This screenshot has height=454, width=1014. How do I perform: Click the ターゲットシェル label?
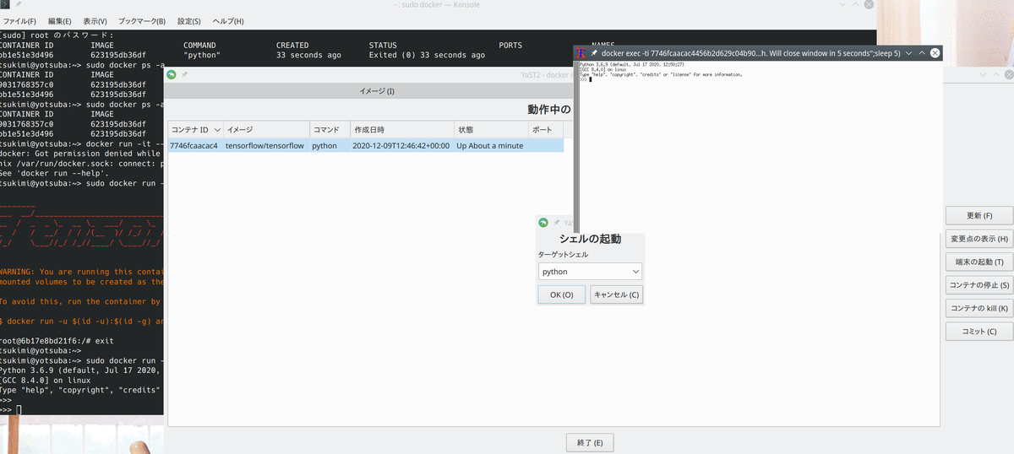[x=563, y=254]
